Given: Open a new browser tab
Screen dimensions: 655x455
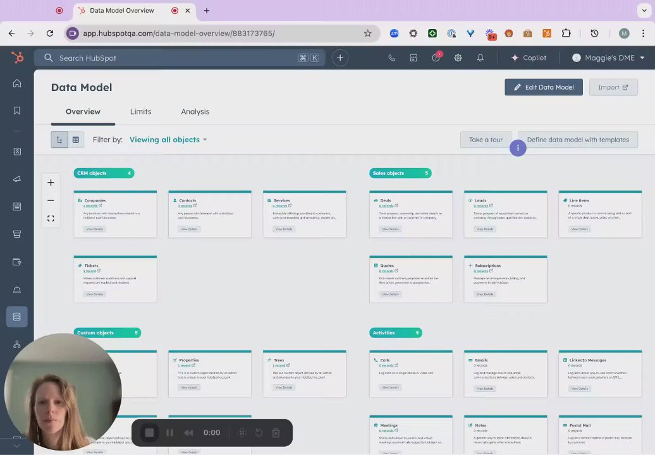Looking at the screenshot, I should point(206,11).
